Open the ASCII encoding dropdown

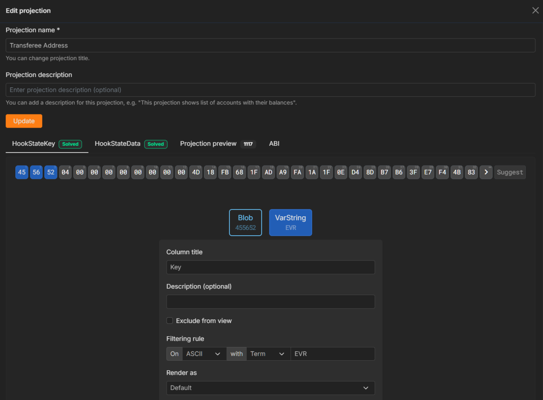[x=204, y=353]
